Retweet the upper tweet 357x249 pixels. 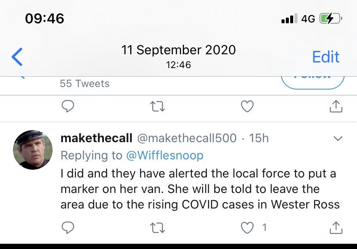(158, 106)
